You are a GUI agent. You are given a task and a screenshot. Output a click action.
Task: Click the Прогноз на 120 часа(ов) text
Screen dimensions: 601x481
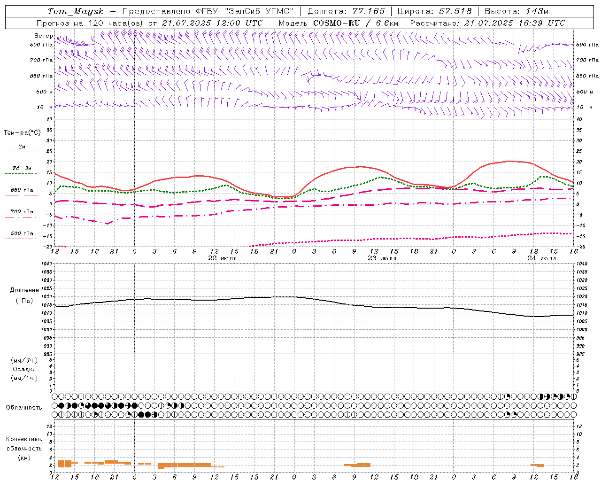pos(91,23)
